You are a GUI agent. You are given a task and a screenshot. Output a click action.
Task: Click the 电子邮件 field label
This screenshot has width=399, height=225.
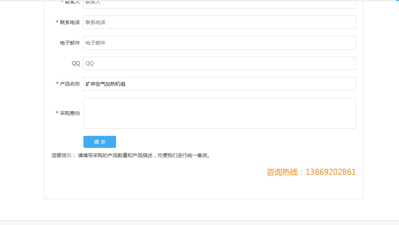(x=70, y=43)
